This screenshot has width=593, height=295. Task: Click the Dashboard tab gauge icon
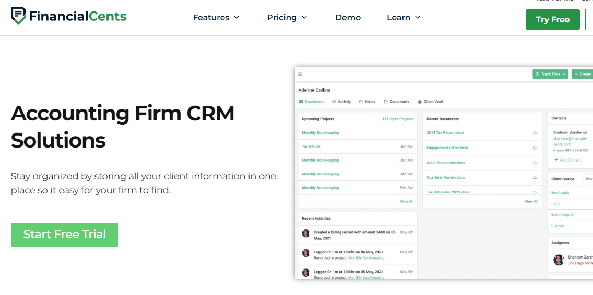(x=301, y=102)
